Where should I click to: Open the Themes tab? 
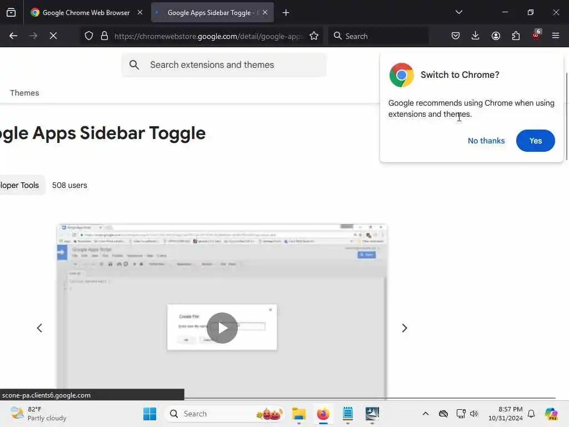(24, 93)
